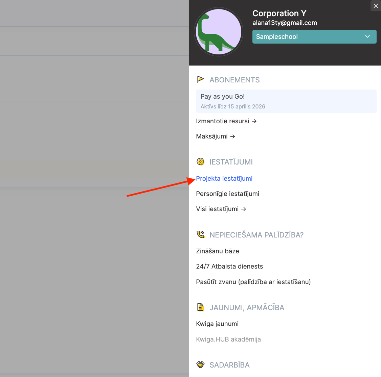Viewport: 381px width, 377px height.
Task: Click the dinosaur profile avatar
Action: (219, 32)
